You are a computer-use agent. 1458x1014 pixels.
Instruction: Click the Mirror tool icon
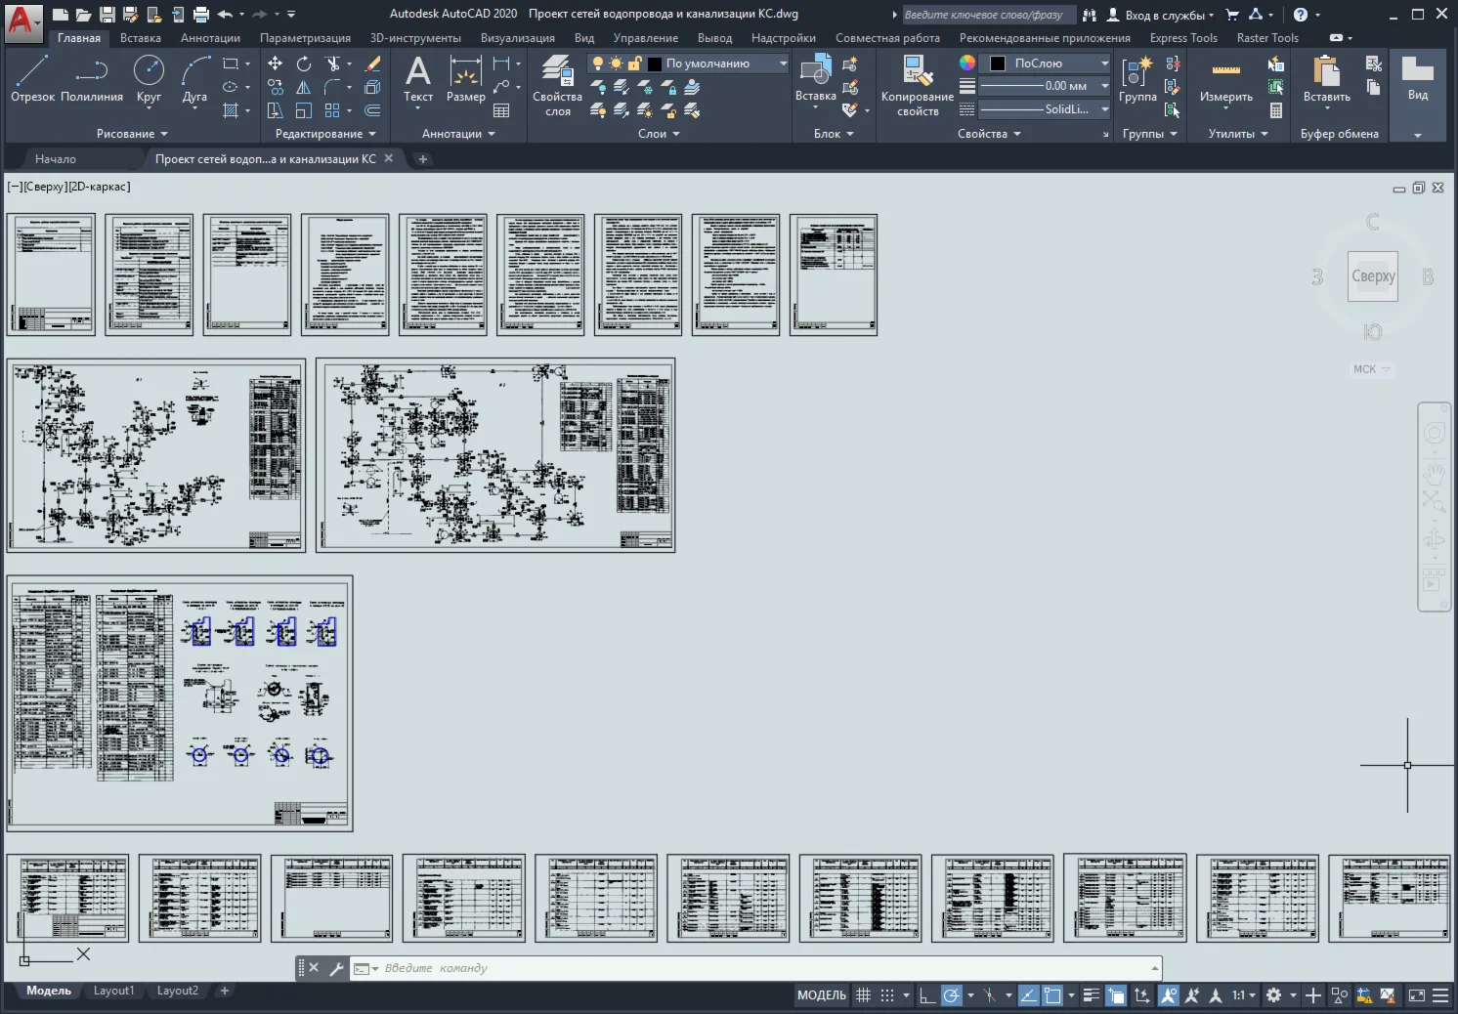[x=304, y=87]
